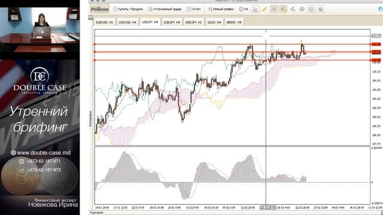This screenshot has height=215, width=383.
Task: Click phone number +373-62-187-872
Action: pos(44,170)
